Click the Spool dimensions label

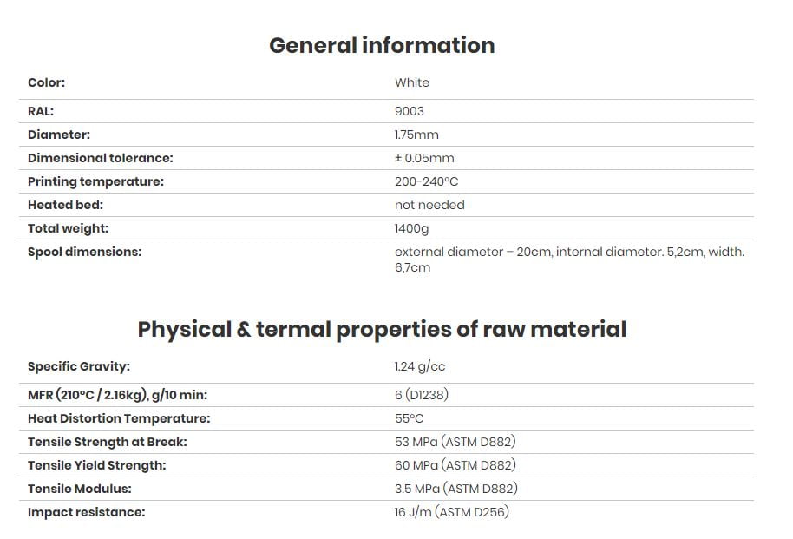84,252
